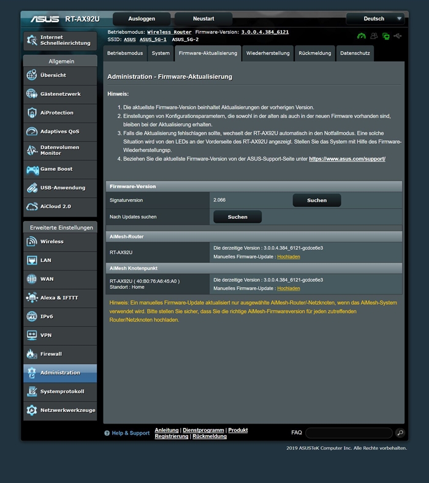Click the Alexa & IFTTT icon

[x=32, y=298]
